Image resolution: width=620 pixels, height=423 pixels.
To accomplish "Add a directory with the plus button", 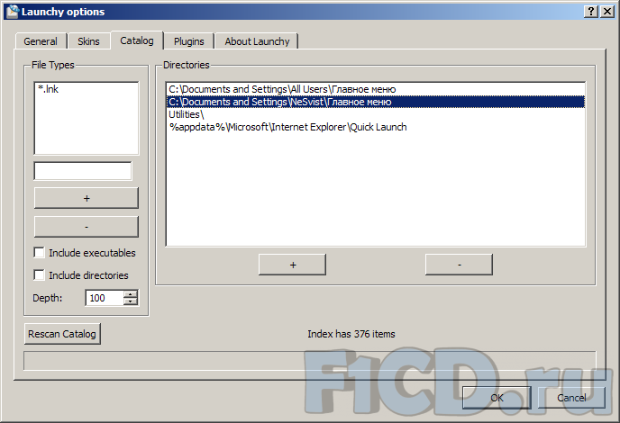I will [292, 265].
